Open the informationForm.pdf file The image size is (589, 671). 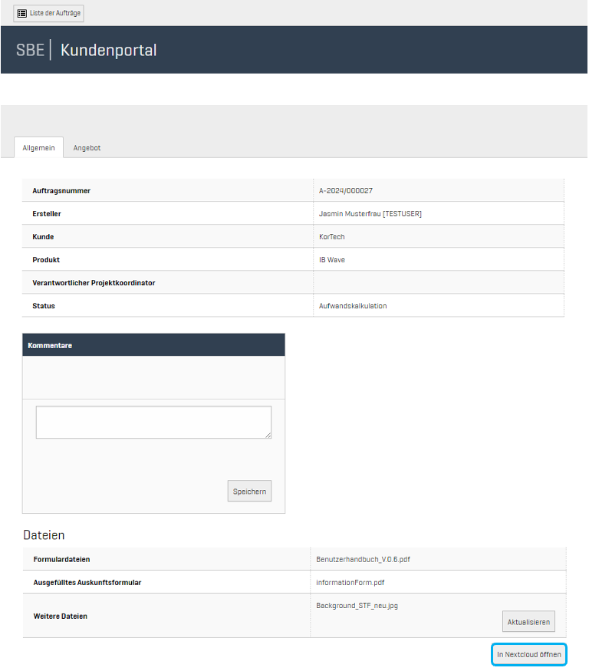click(x=349, y=582)
